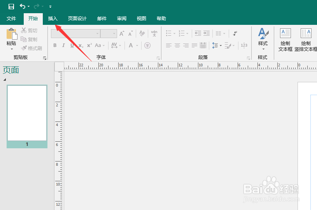Click the 123 number style icon
Screen dimensions: 317x210
point(244,45)
